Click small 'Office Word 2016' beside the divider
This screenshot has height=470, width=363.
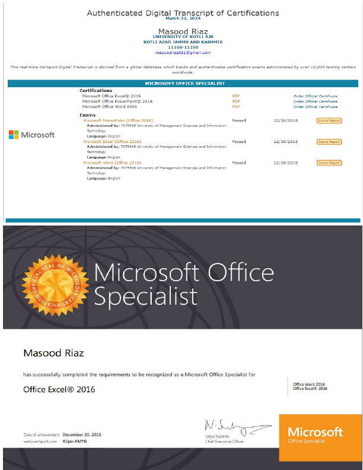pyautogui.click(x=309, y=385)
